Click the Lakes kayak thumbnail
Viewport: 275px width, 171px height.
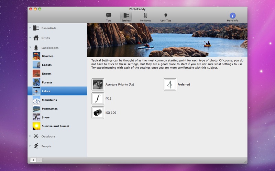(36, 91)
